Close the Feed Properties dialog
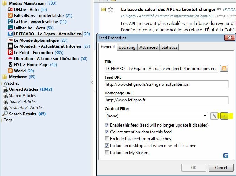 230,38
